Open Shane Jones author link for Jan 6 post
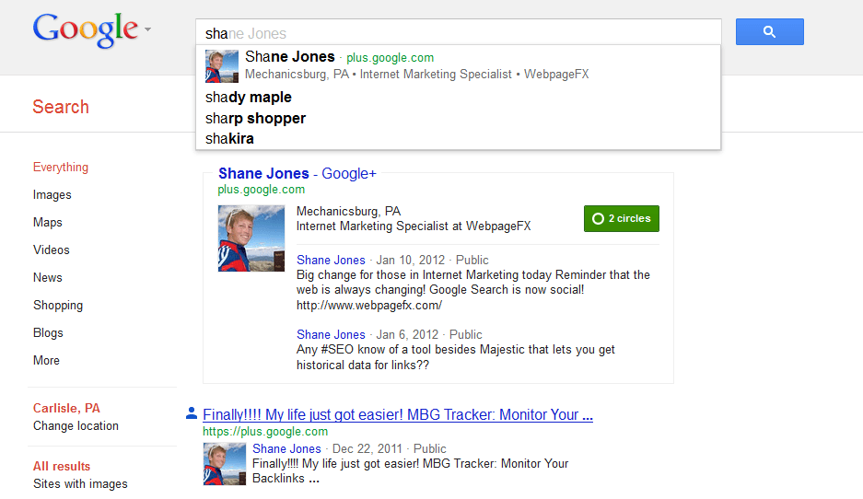Image resolution: width=863 pixels, height=499 pixels. click(331, 334)
